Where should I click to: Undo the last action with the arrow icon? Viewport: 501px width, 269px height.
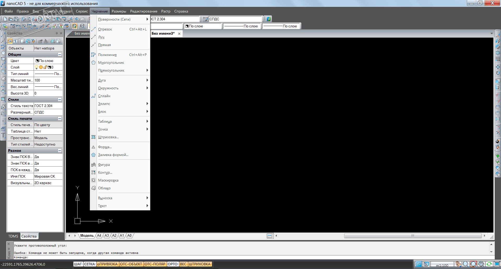[77, 19]
